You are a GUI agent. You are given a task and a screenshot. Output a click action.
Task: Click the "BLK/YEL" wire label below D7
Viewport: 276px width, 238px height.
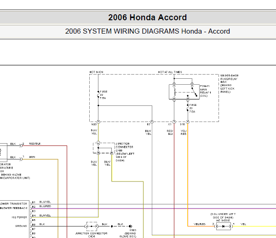point(148,133)
